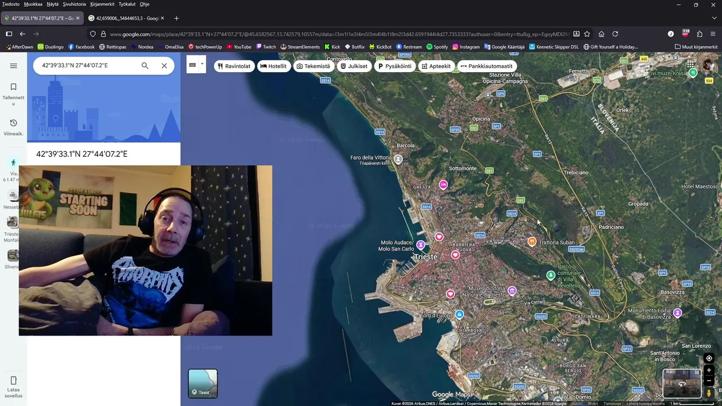The image size is (722, 406).
Task: Filter map by Hotellit
Action: (x=273, y=66)
